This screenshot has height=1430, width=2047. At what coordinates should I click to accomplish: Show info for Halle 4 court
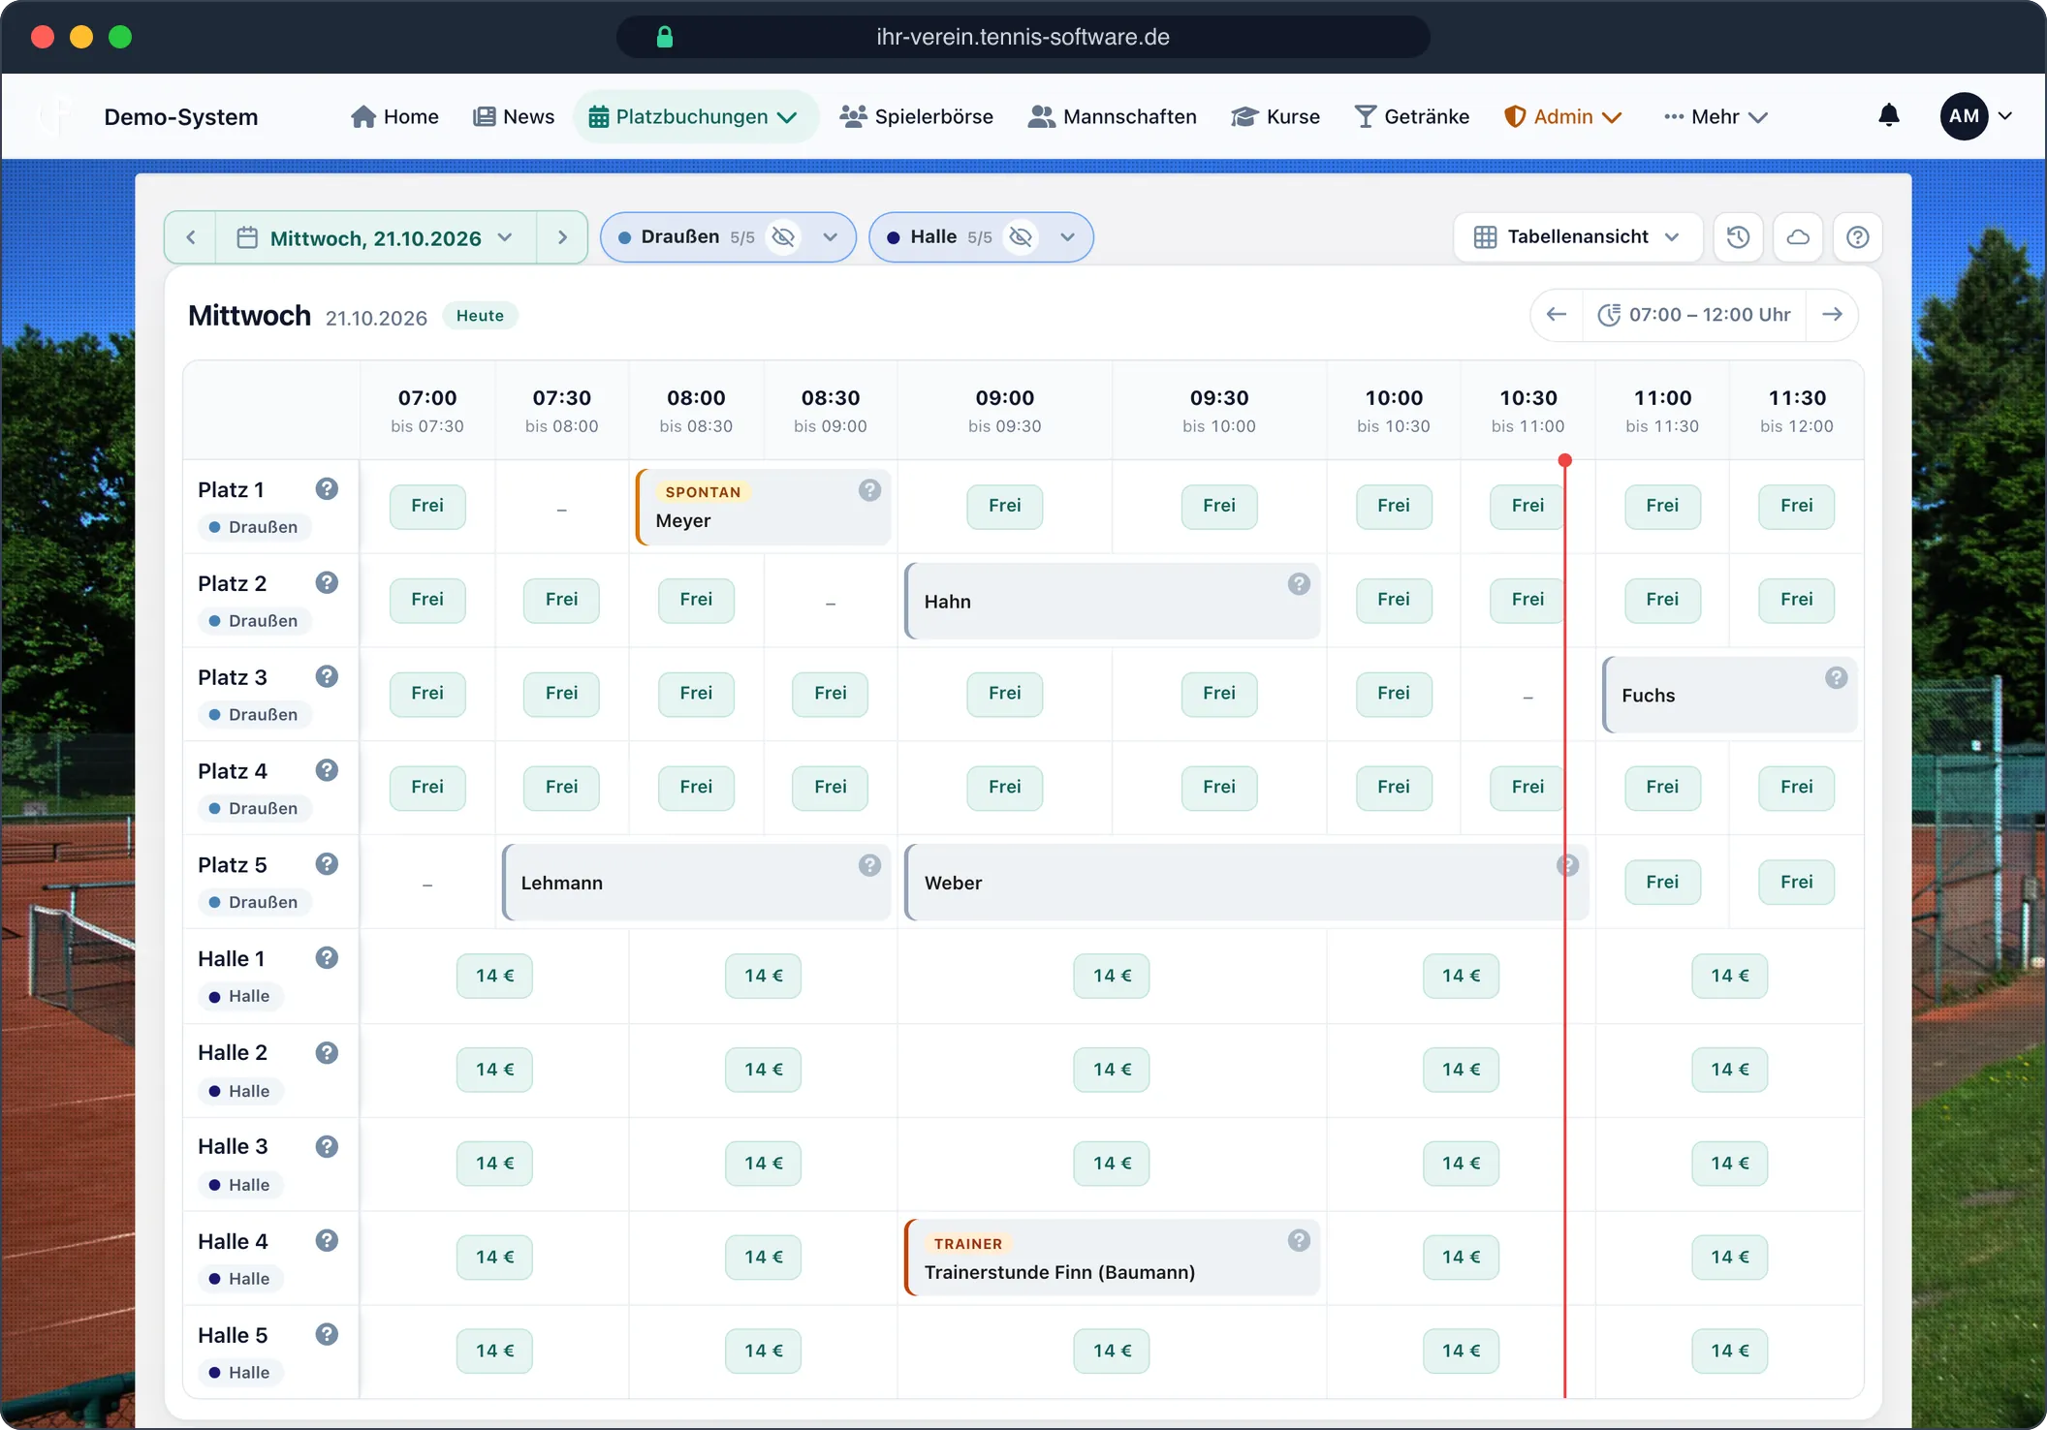327,1241
